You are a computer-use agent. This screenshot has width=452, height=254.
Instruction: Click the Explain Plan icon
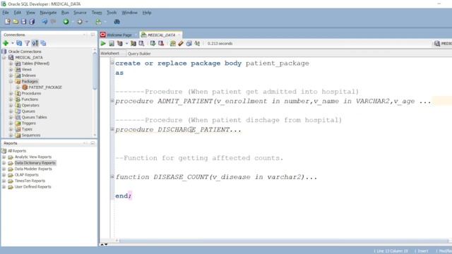pyautogui.click(x=119, y=44)
